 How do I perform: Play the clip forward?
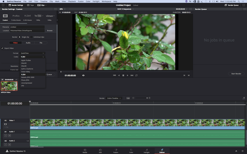click(x=128, y=75)
